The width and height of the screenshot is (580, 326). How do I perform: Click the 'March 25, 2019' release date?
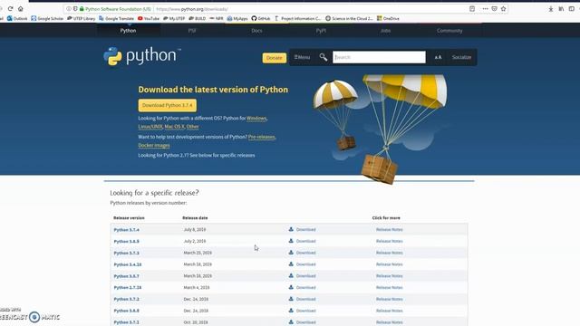click(x=198, y=253)
